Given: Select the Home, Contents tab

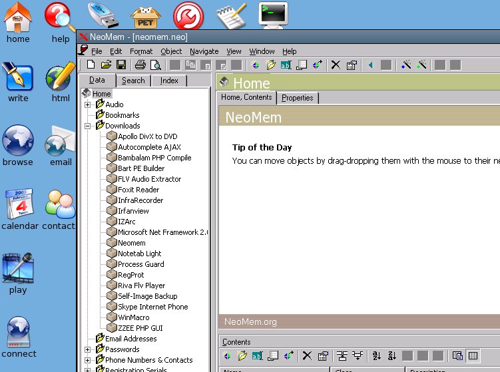Looking at the screenshot, I should (x=246, y=97).
